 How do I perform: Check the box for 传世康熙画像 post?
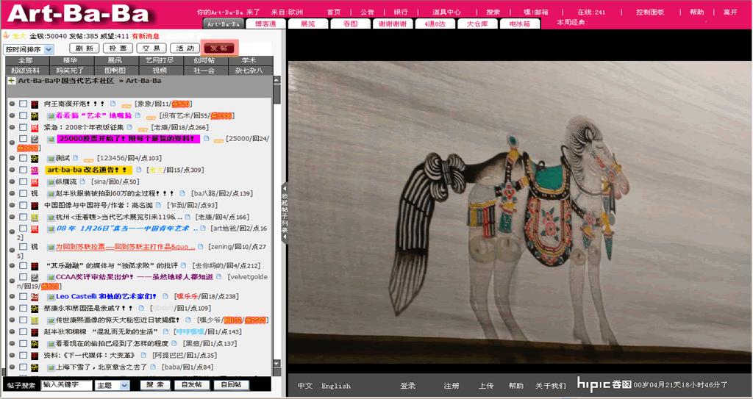point(23,320)
